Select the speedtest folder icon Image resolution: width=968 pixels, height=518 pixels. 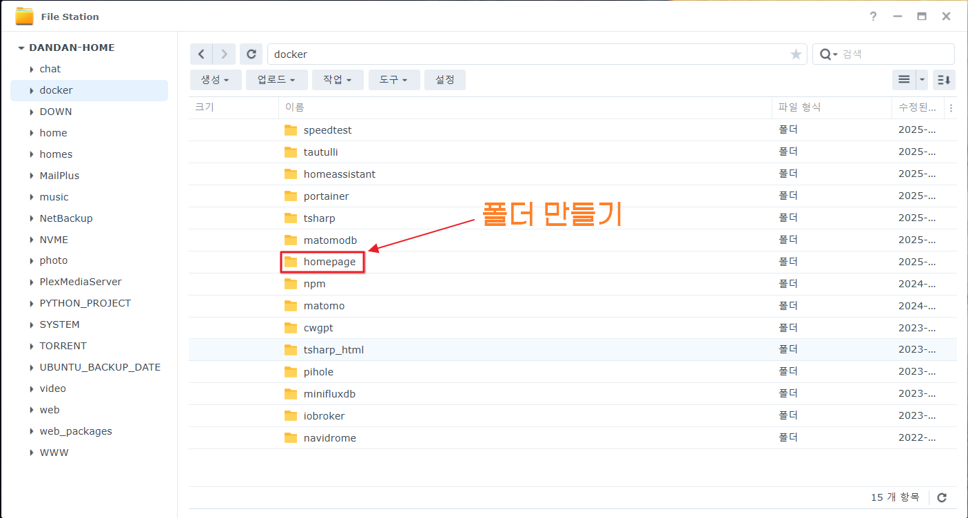pyautogui.click(x=291, y=130)
